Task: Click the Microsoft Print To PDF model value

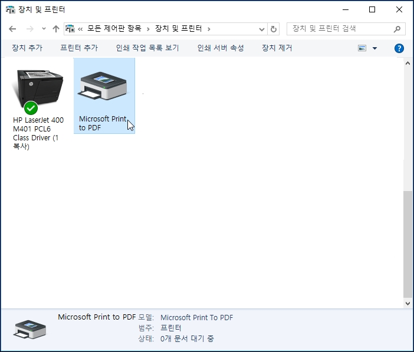Action: click(197, 317)
